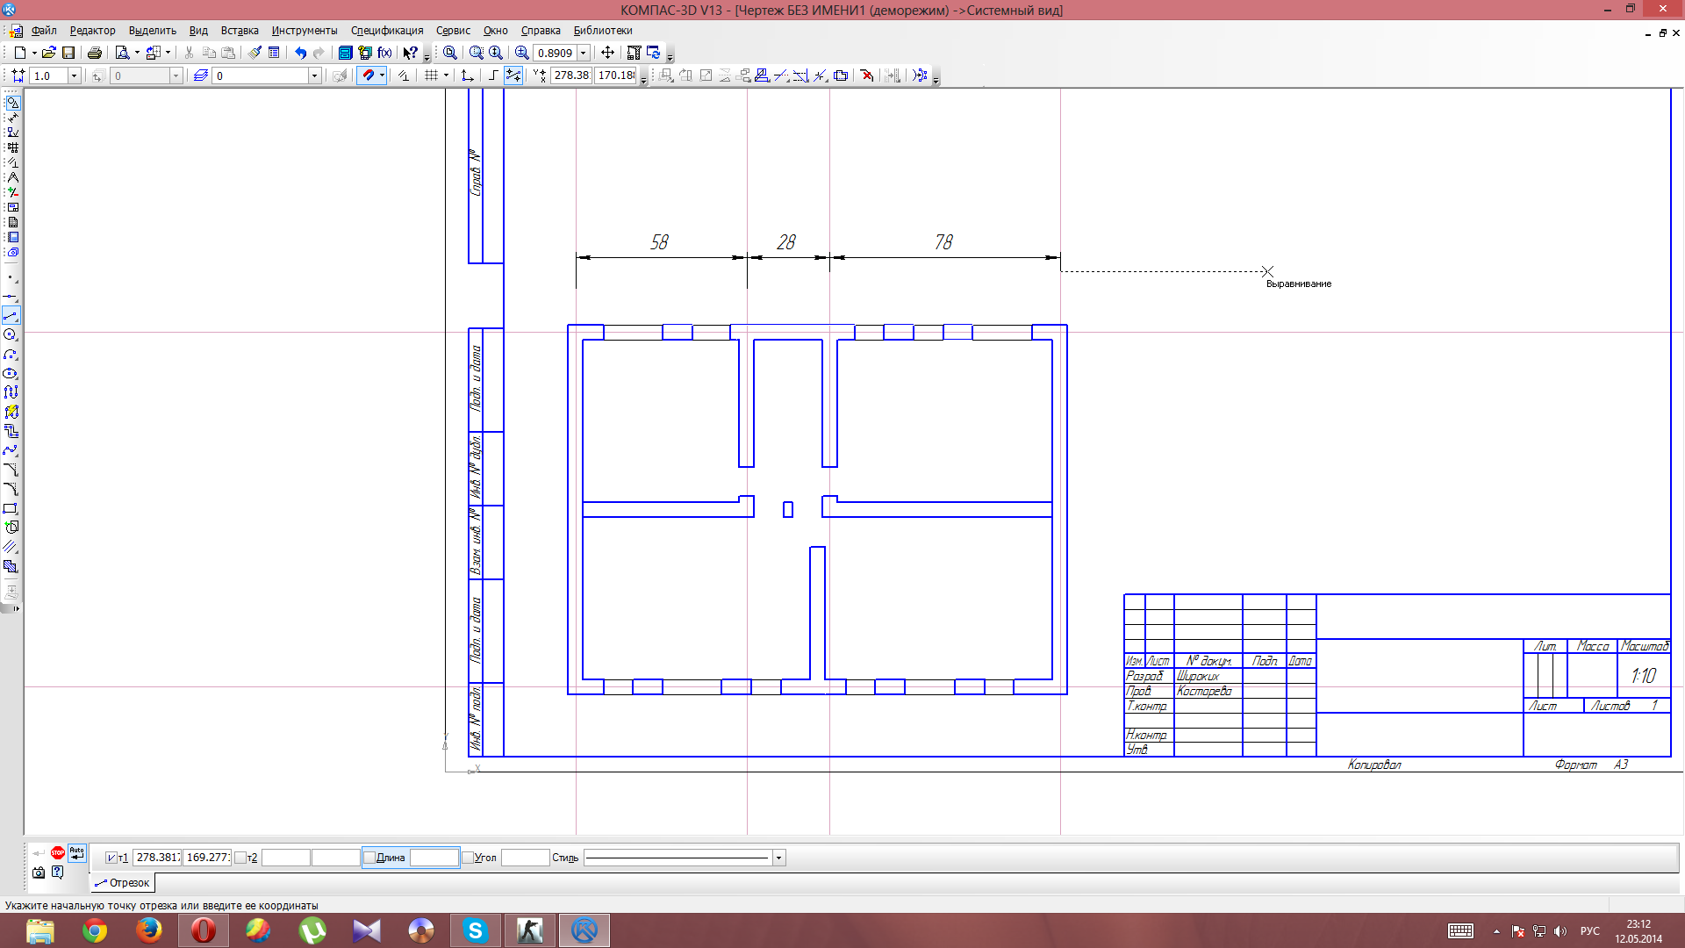Image resolution: width=1685 pixels, height=948 pixels.
Task: Select the Отрезок tab in property panel
Action: (x=122, y=883)
